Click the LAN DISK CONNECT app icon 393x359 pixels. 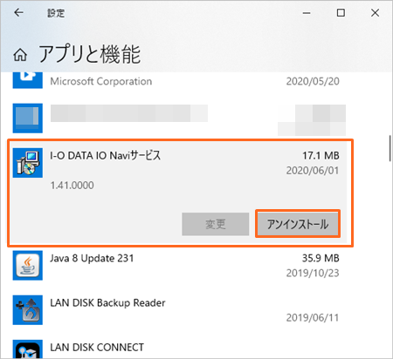(28, 349)
